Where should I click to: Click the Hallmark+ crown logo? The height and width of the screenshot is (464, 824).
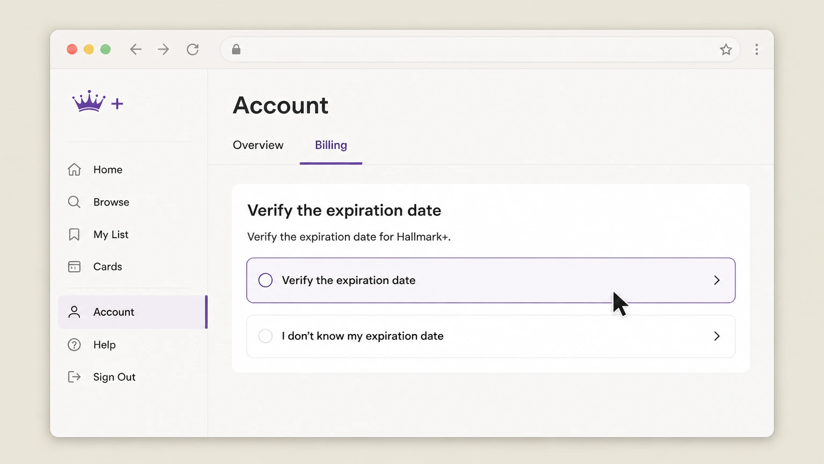click(x=98, y=102)
